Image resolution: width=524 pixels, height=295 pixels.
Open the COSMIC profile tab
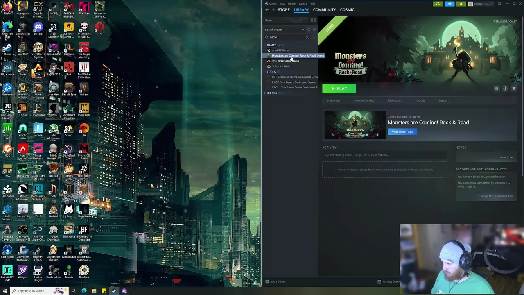click(x=347, y=10)
